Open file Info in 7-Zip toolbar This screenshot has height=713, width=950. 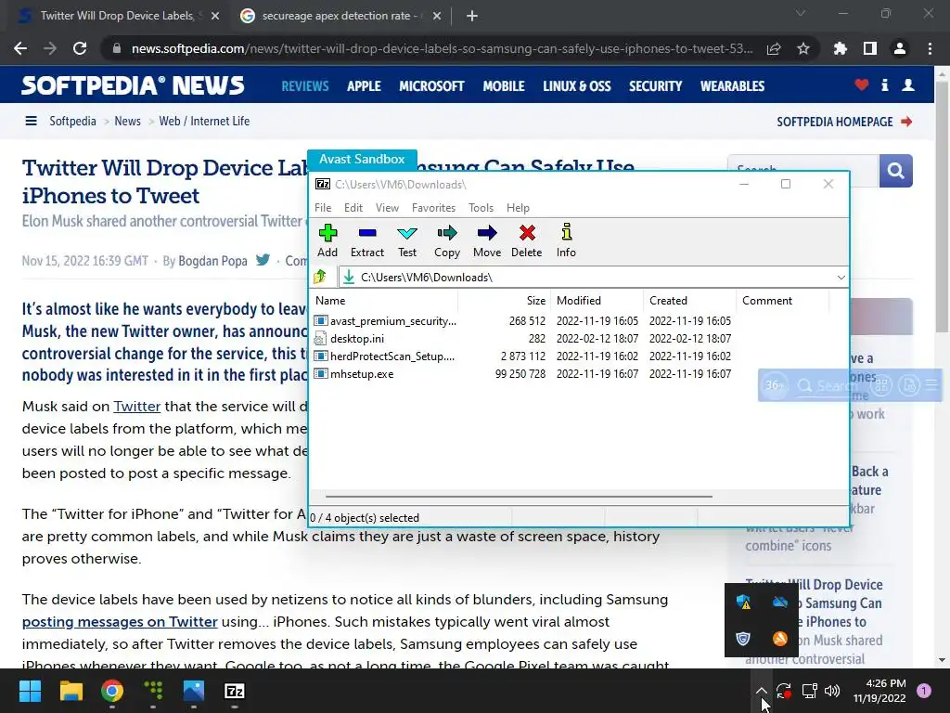(567, 240)
